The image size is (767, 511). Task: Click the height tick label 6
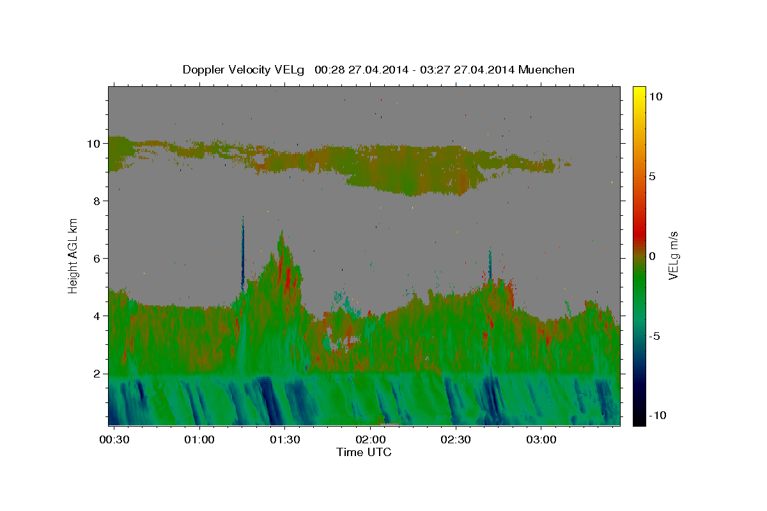(x=98, y=259)
